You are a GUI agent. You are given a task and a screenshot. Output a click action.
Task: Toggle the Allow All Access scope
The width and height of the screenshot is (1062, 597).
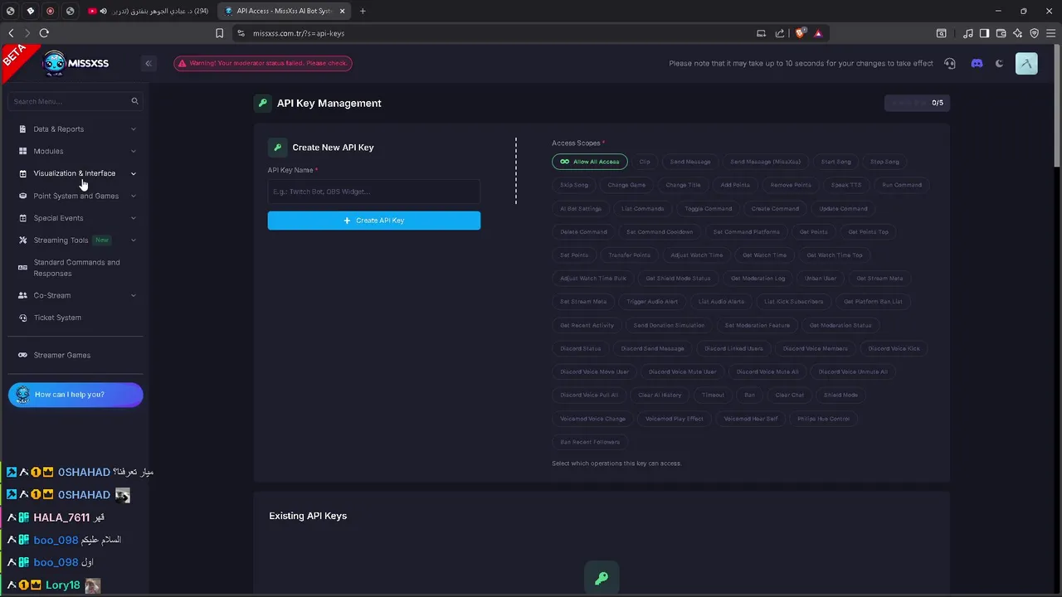(589, 162)
